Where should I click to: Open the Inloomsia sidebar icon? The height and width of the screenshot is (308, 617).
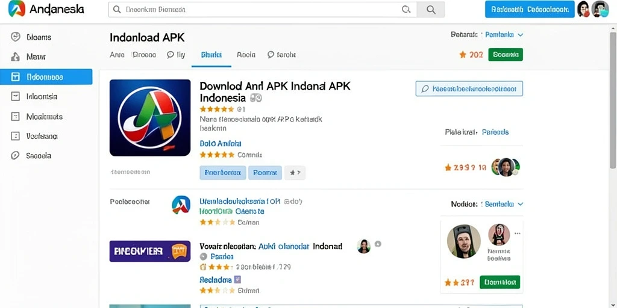[15, 97]
